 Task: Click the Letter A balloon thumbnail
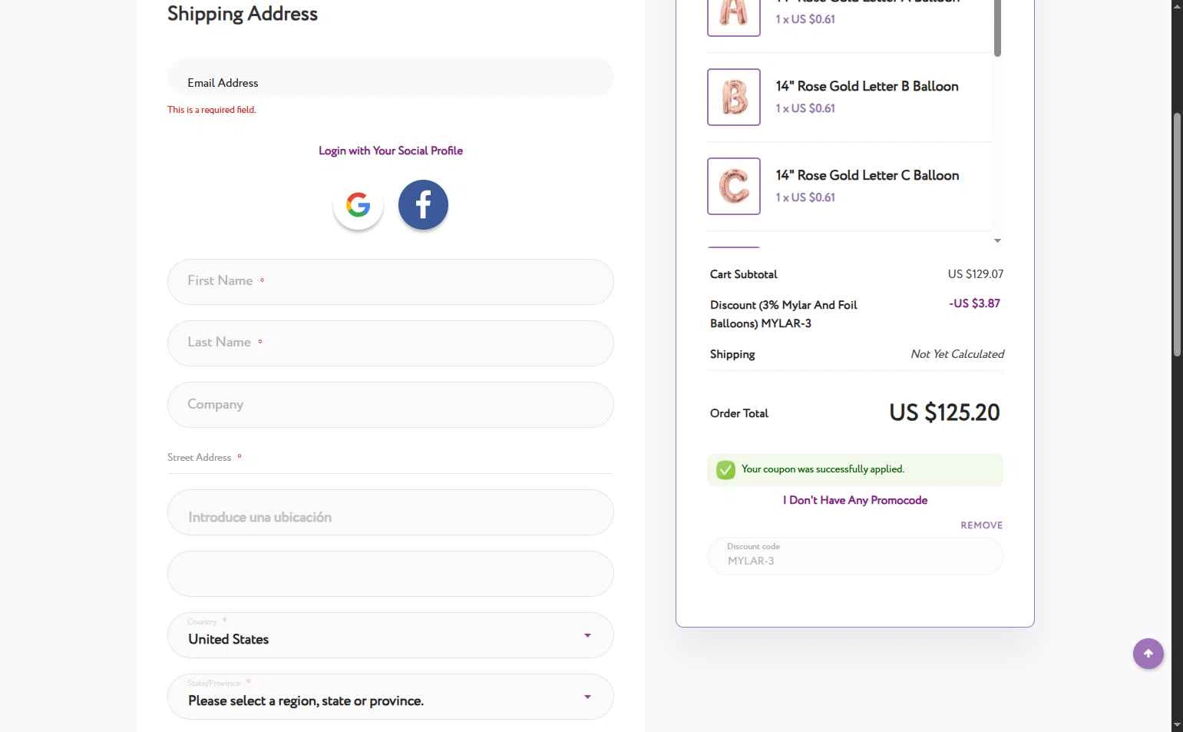(734, 17)
